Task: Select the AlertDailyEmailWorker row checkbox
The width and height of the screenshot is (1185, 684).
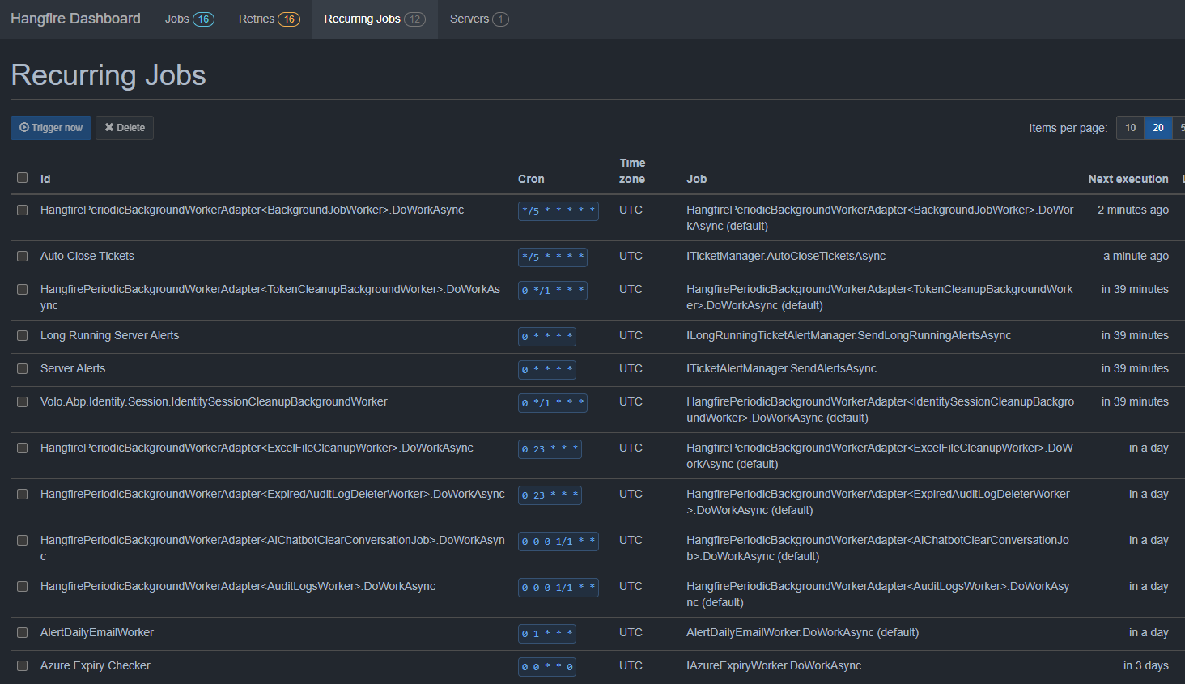Action: pos(23,633)
